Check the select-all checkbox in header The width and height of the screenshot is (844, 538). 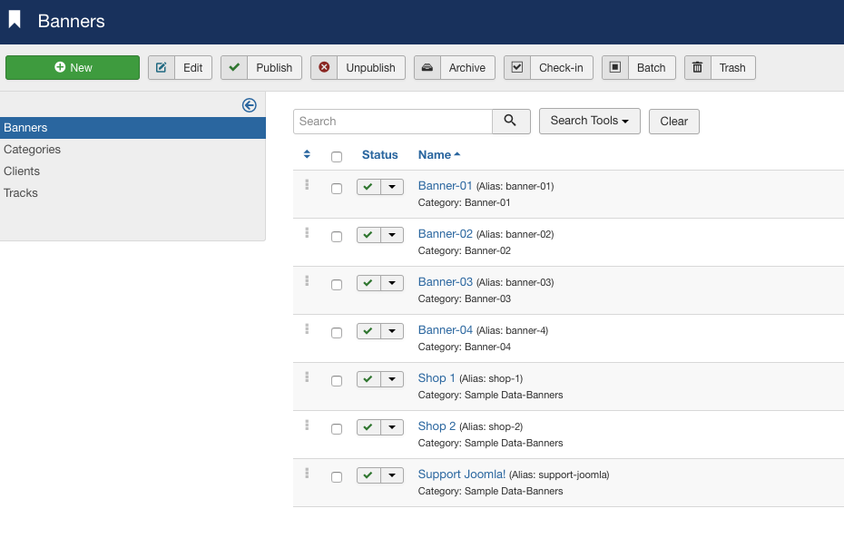[x=337, y=156]
